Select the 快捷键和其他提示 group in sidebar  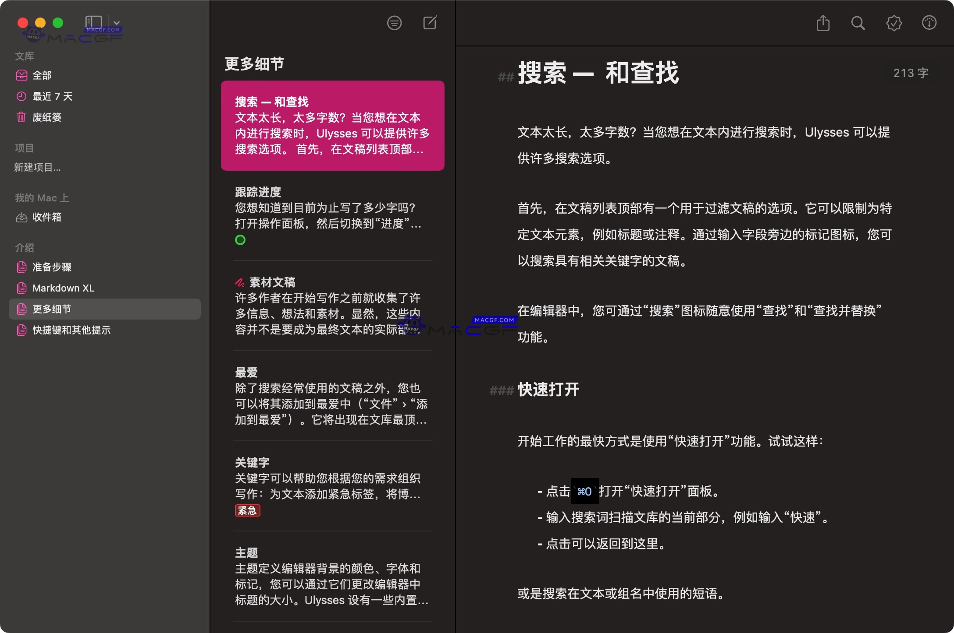click(x=71, y=330)
